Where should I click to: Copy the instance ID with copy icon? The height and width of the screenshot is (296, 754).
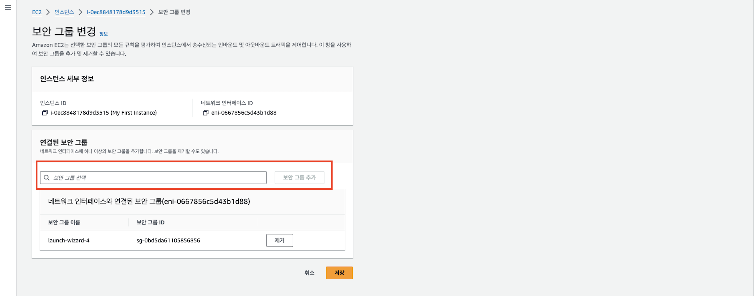point(45,113)
